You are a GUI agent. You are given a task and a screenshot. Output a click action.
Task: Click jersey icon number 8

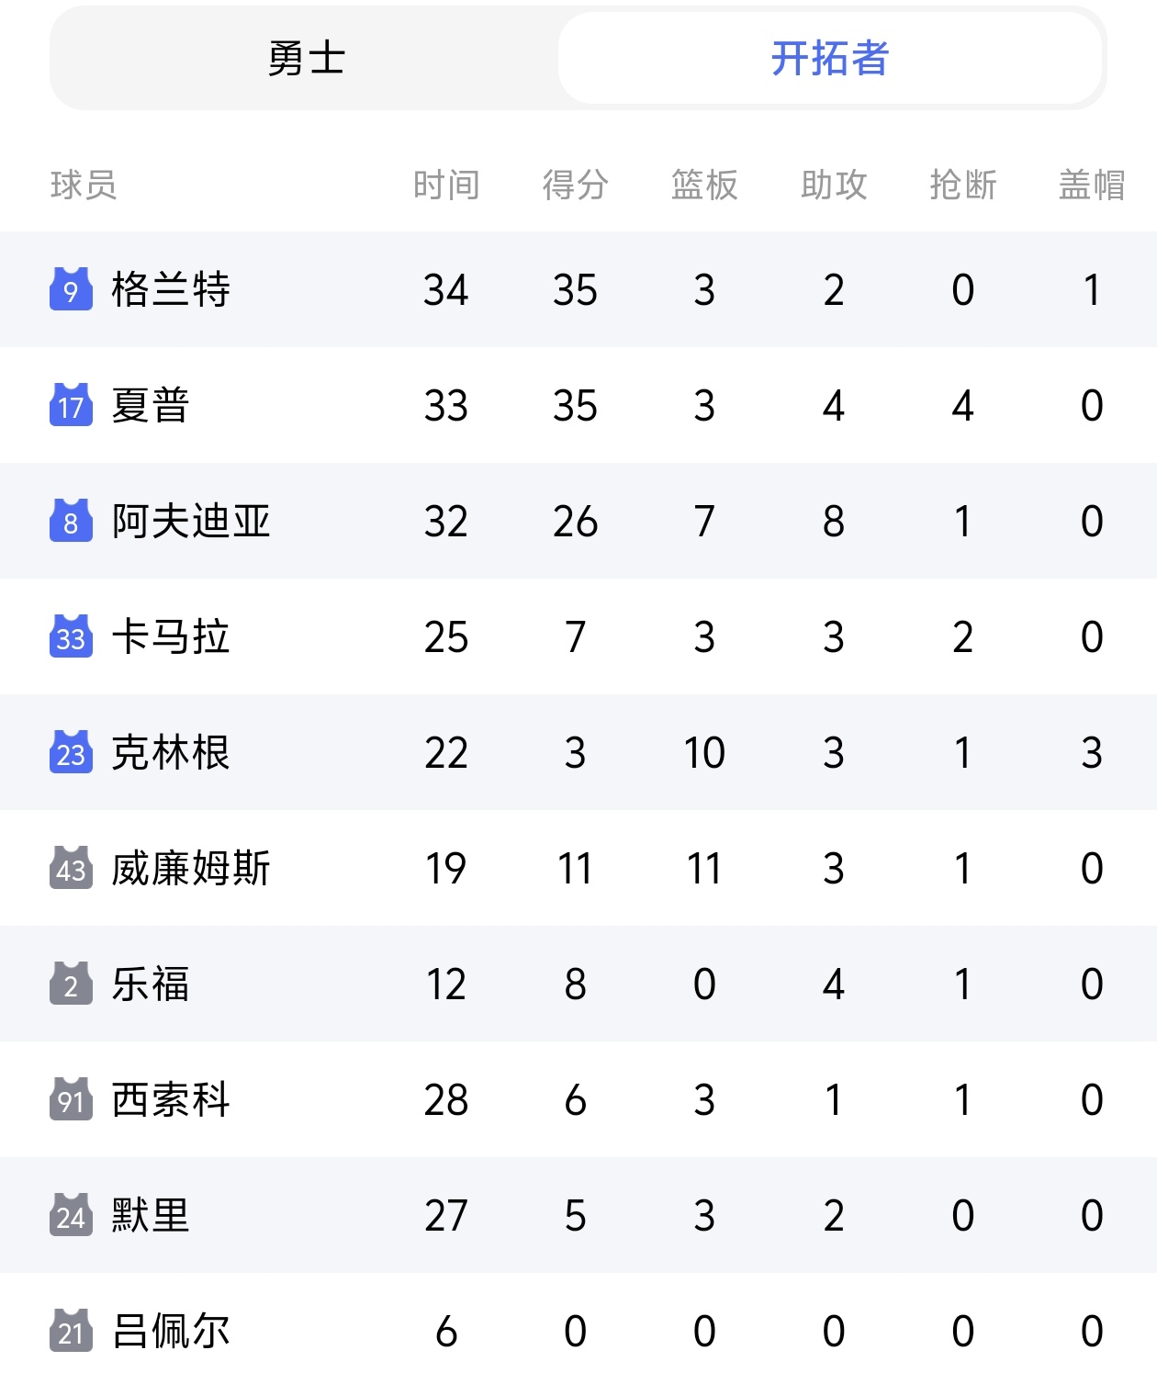click(71, 521)
